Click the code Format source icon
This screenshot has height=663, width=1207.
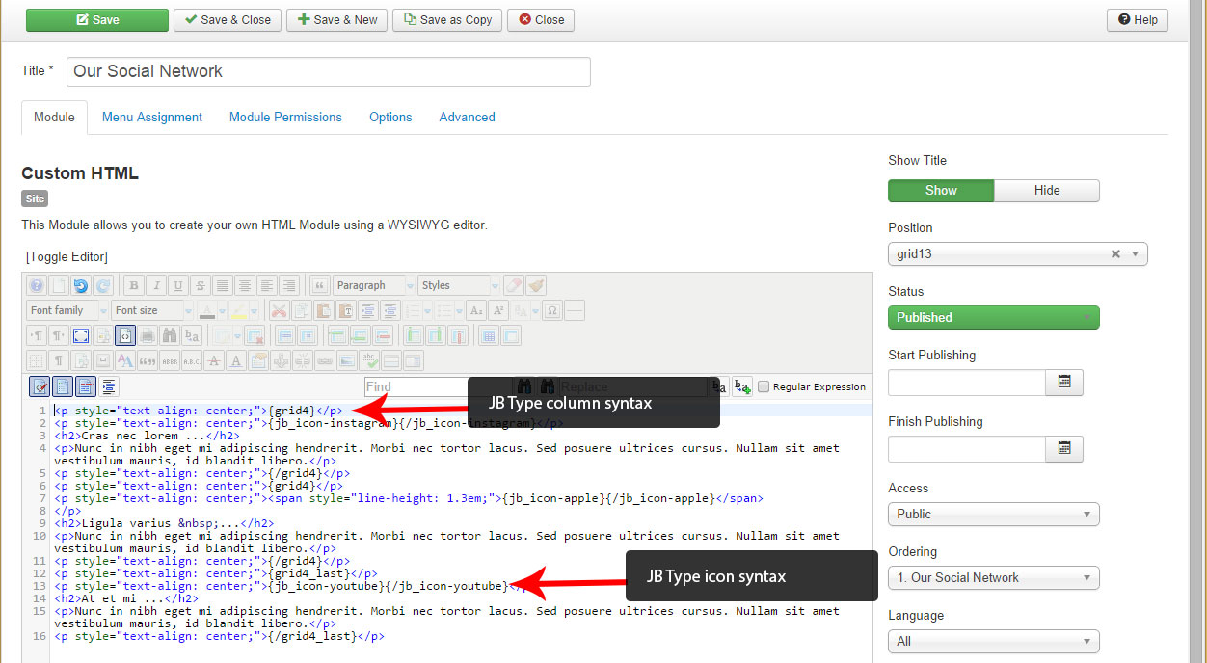109,386
